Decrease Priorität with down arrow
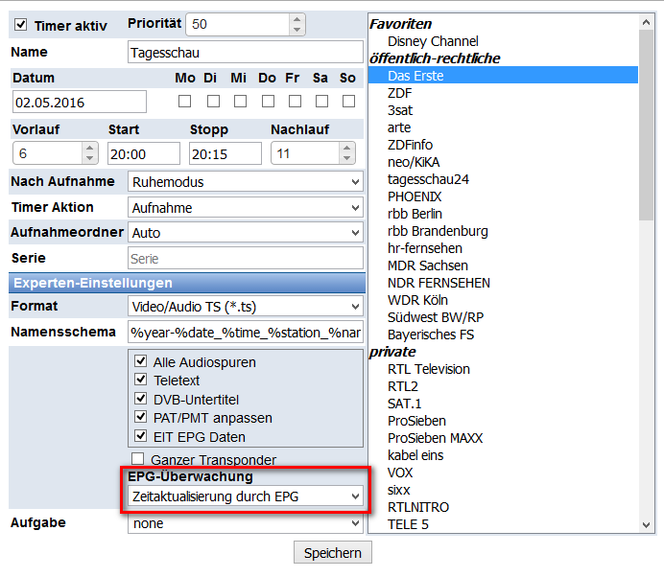Viewport: 664px width, 577px height. tap(296, 30)
